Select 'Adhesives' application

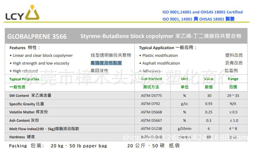151,71
